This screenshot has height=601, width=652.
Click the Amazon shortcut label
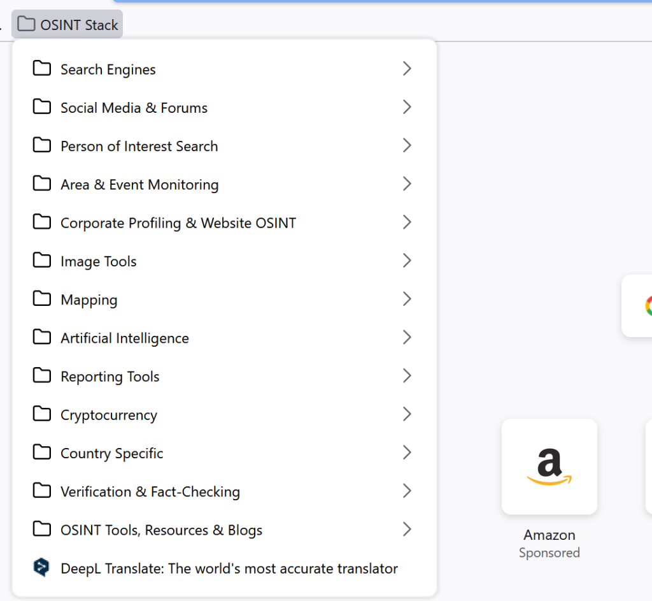tap(549, 535)
